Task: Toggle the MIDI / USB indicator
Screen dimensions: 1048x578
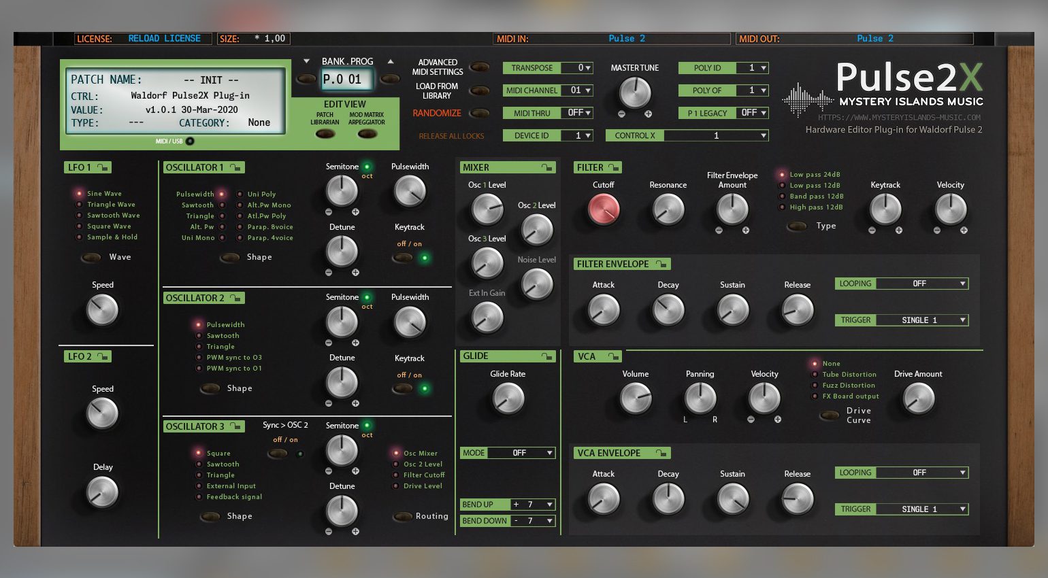Action: 190,141
